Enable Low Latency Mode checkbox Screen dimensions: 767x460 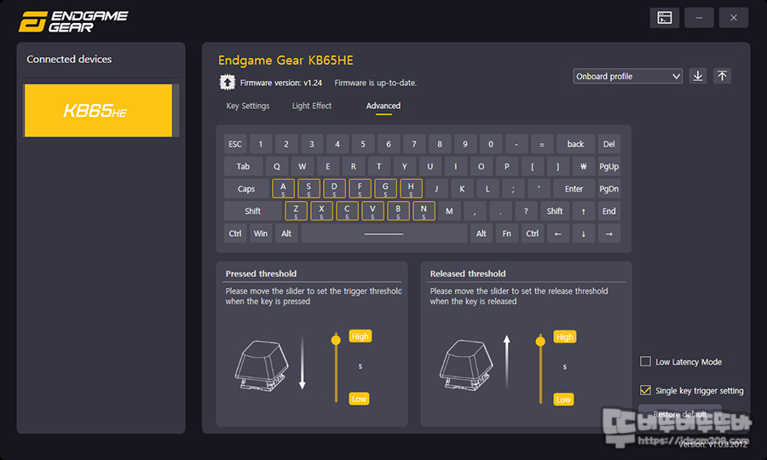645,361
